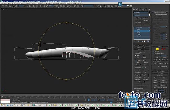The height and width of the screenshot is (110, 170).
Task: Click the Remove button in Edit Edges
Action: [156, 78]
